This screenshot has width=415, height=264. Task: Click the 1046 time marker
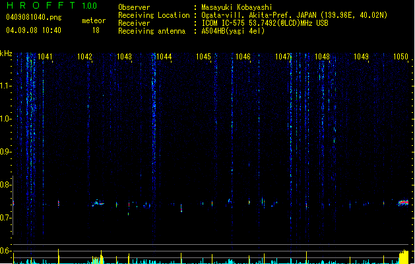click(243, 57)
